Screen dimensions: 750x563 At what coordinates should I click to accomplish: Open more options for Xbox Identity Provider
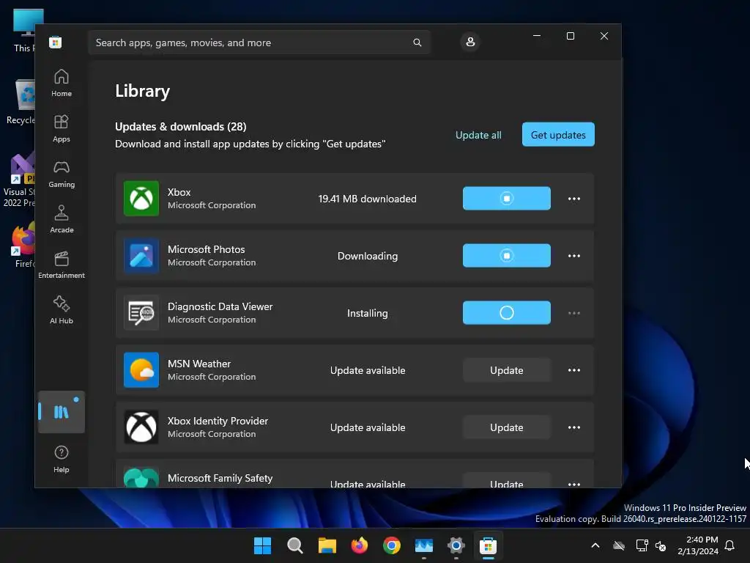[x=574, y=427]
